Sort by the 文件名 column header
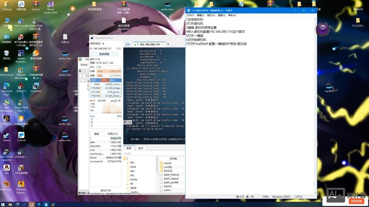Screen dimensions: 369x207 click(173, 159)
